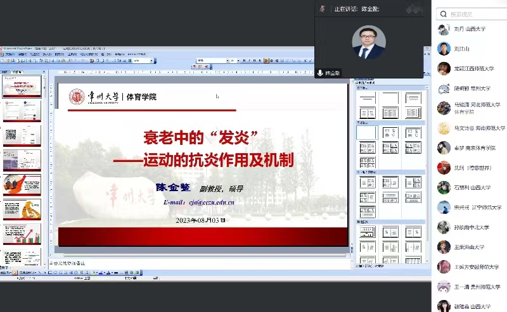Click participant 王荣 海南大学 in the member list
The image size is (507, 312).
point(470,247)
